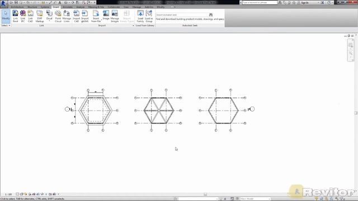
Task: Click the Sign In link
Action: pos(305,3)
